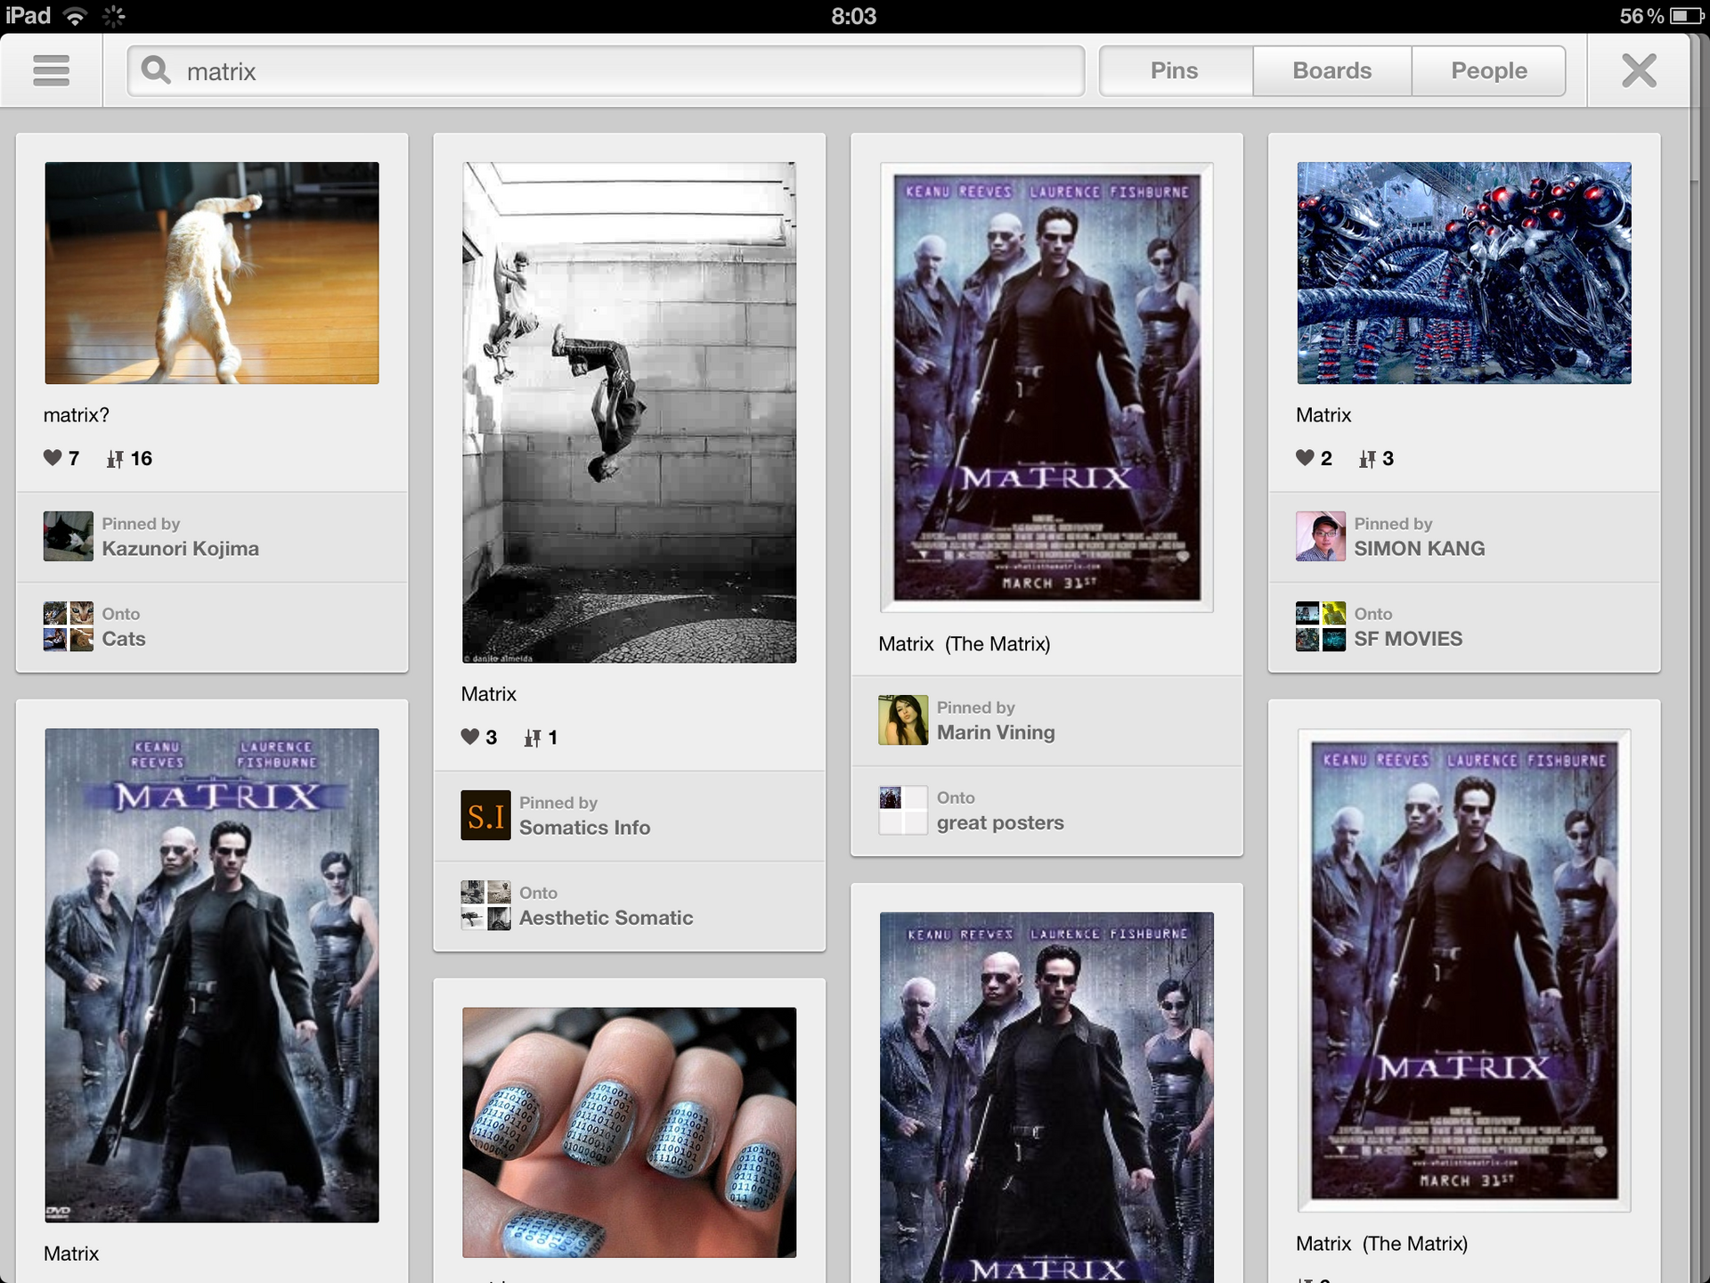Open the sidebar menu via hamburger icon

(x=51, y=70)
